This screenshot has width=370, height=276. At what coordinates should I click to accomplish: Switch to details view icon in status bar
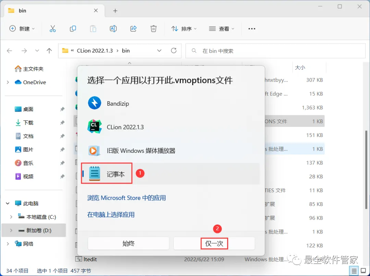pos(354,271)
